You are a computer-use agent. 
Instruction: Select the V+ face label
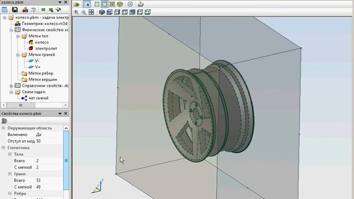38,67
